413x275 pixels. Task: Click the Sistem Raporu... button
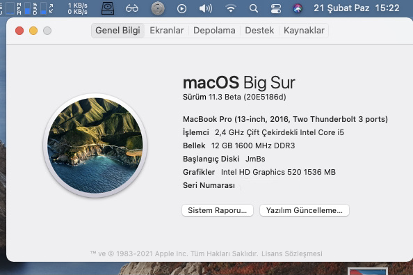click(218, 210)
